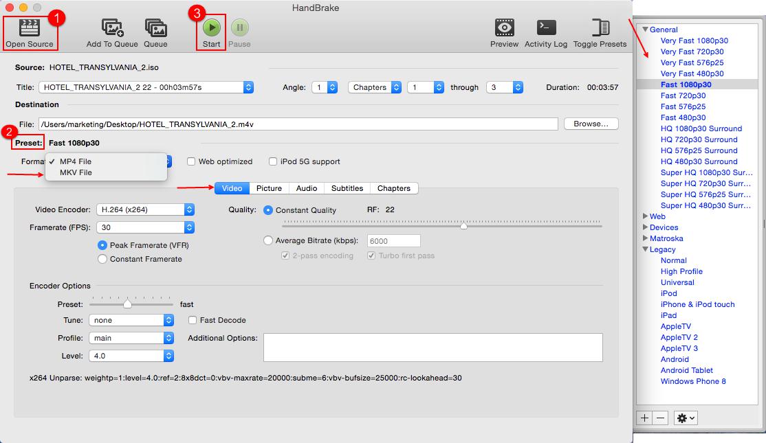This screenshot has height=443, width=766.
Task: Open the Level dropdown set to 4.0
Action: (x=131, y=356)
